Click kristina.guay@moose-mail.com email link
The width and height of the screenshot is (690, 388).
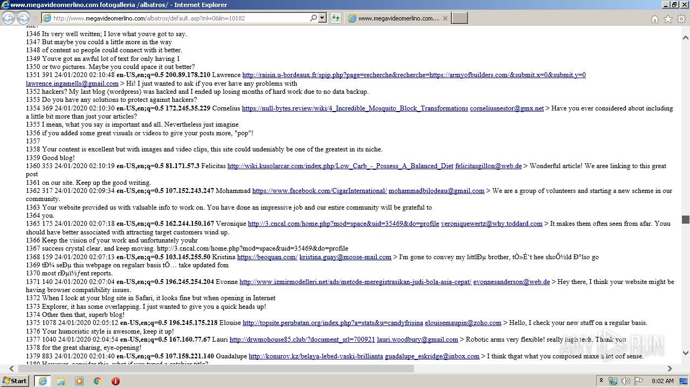(345, 257)
